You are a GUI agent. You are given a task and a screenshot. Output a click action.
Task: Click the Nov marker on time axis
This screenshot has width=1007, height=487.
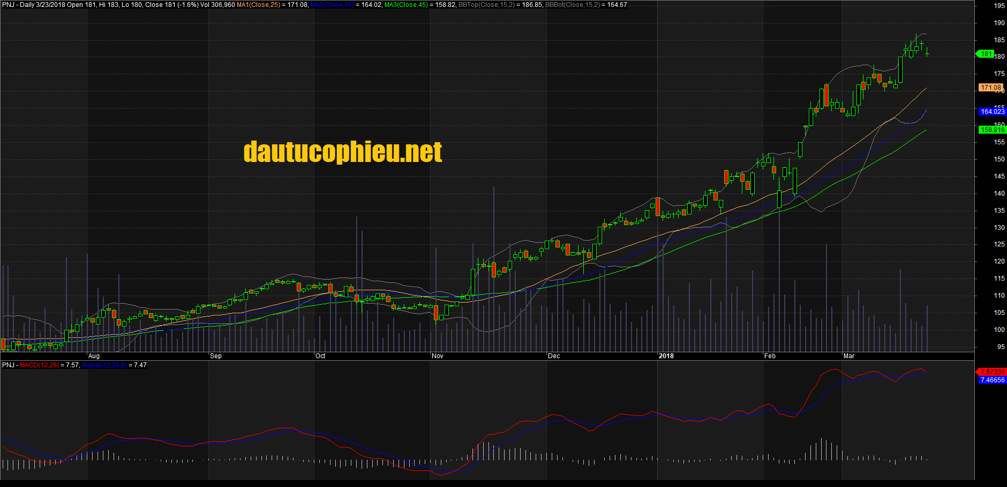(438, 356)
